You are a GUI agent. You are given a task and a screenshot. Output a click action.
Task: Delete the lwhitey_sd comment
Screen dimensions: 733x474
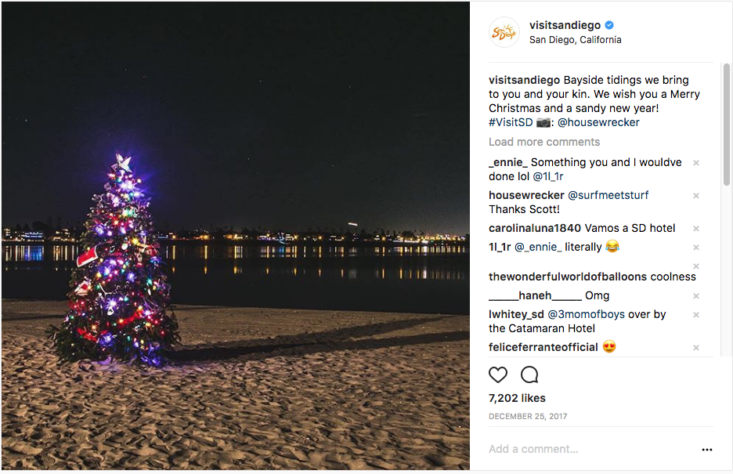point(696,315)
